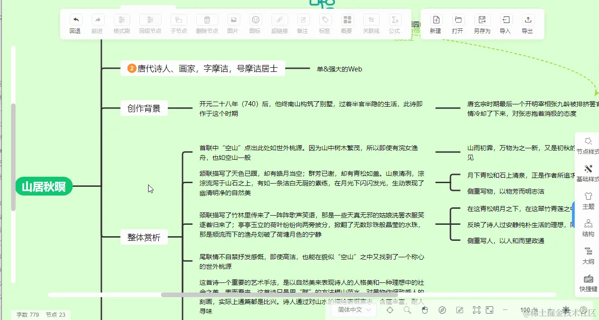Select the 山居秋暝 root node
Viewport: 599px width, 320px height.
tap(44, 186)
